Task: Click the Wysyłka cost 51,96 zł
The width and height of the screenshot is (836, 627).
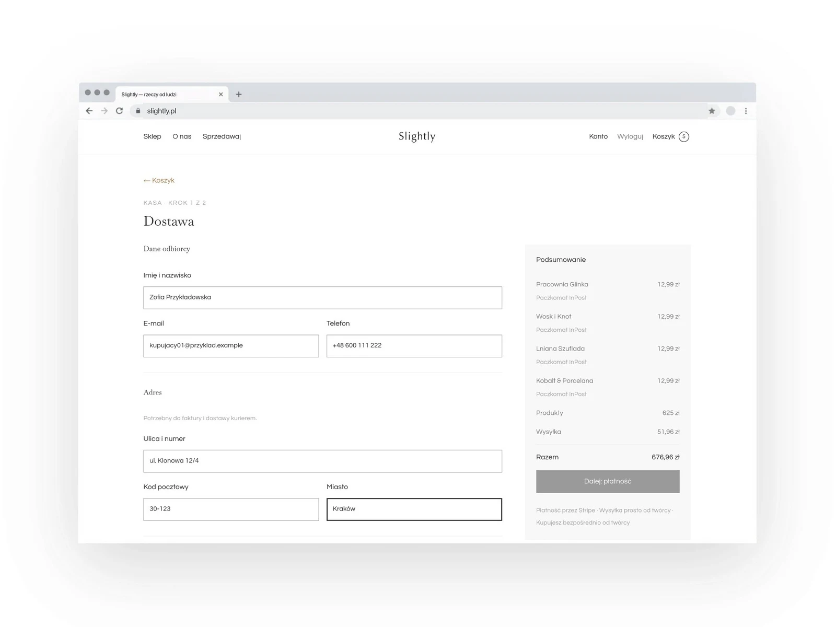Action: 668,432
